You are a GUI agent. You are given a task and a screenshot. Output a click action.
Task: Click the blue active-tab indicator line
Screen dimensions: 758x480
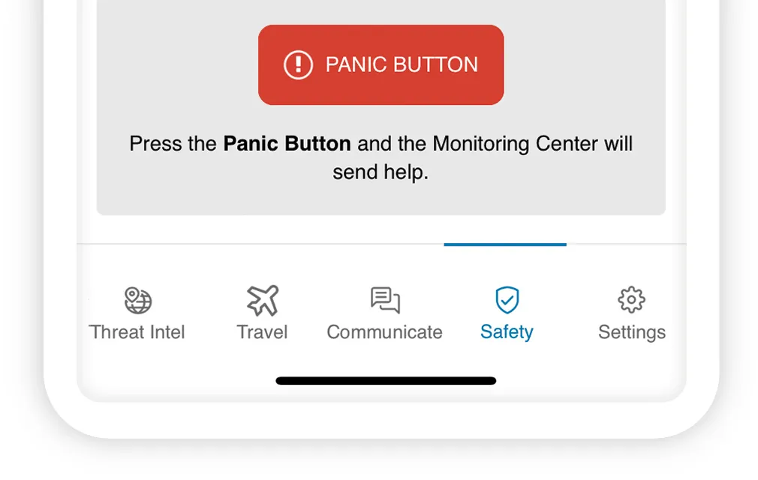coord(505,244)
